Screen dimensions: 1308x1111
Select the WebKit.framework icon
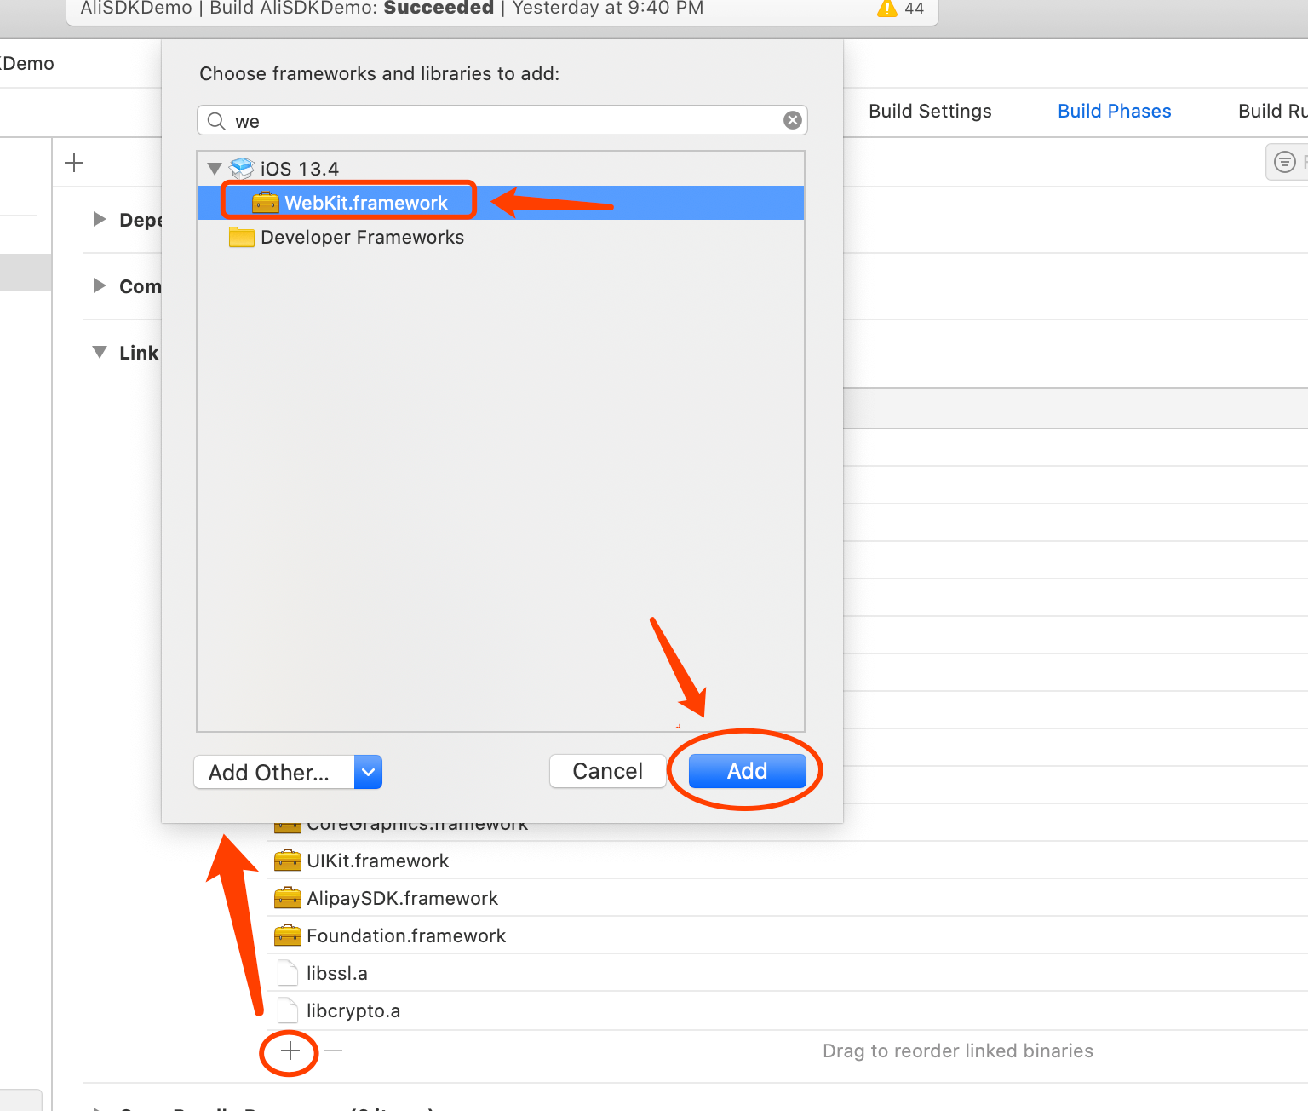pyautogui.click(x=265, y=203)
